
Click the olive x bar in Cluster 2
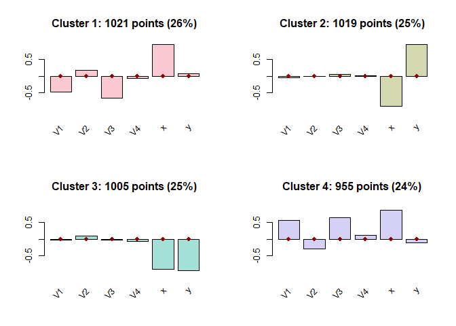pos(391,91)
